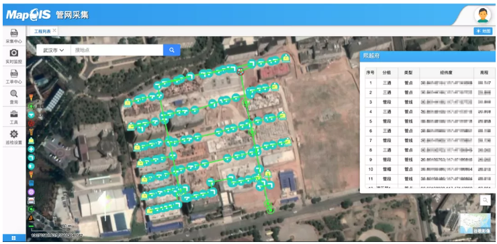The image size is (497, 244).
Task: Select table row 4 三通 管点
Action: pos(428,111)
